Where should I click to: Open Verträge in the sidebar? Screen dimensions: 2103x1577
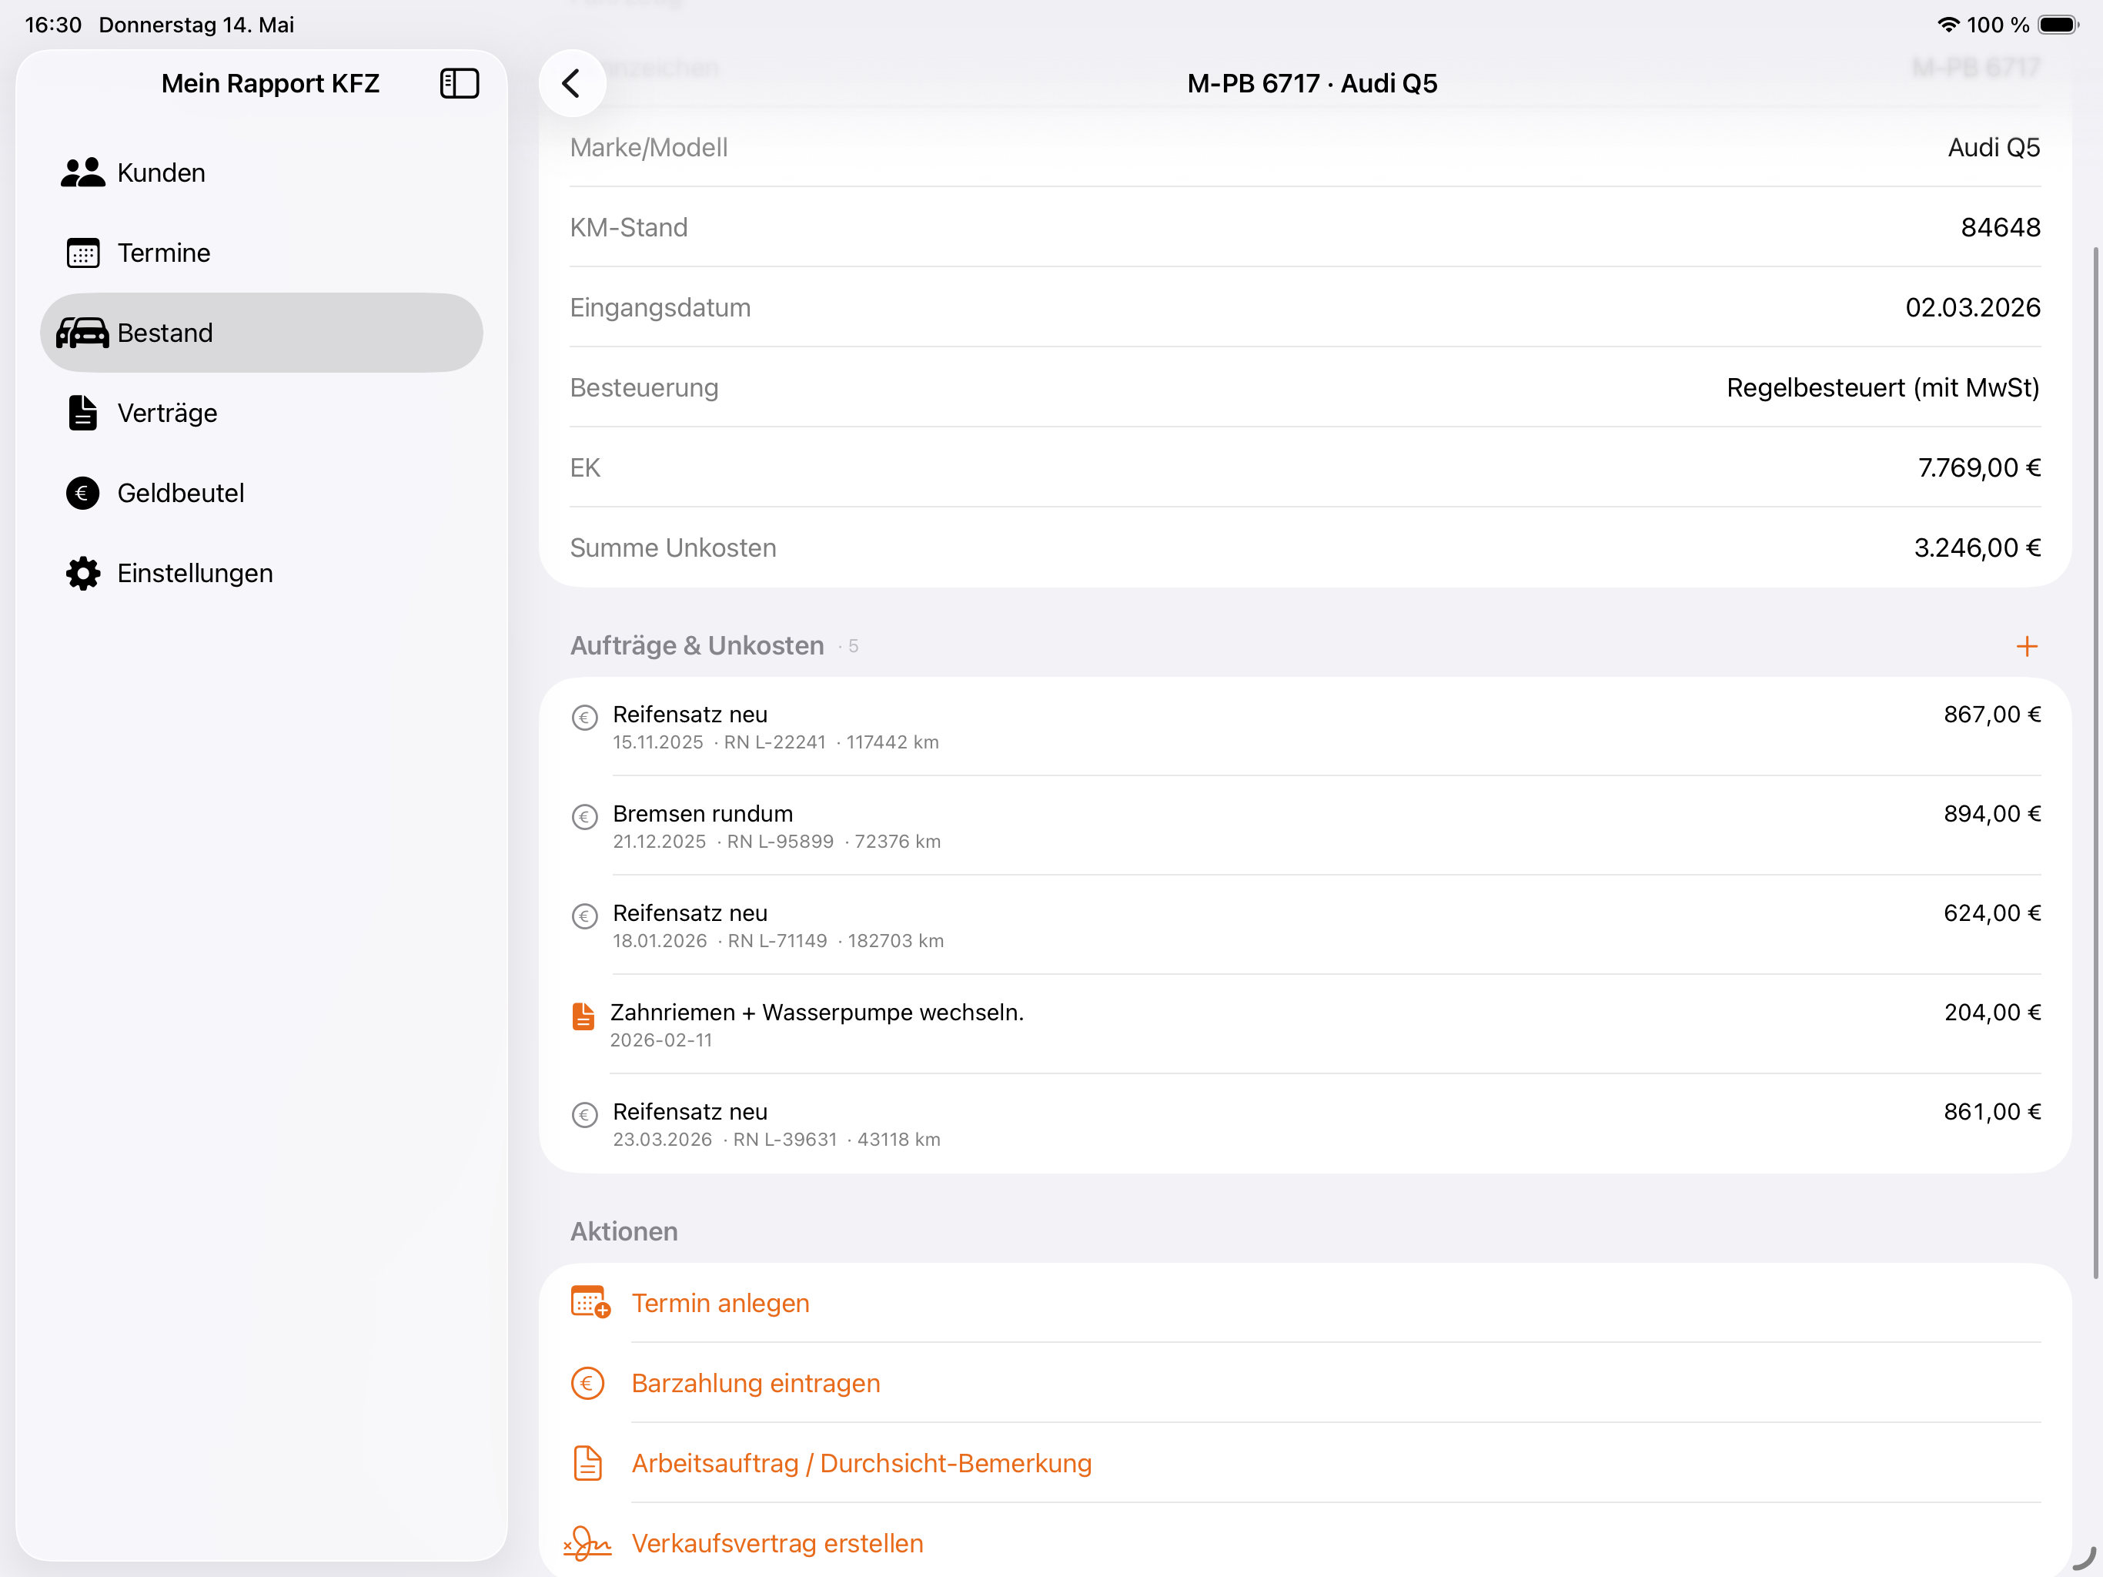click(x=262, y=413)
